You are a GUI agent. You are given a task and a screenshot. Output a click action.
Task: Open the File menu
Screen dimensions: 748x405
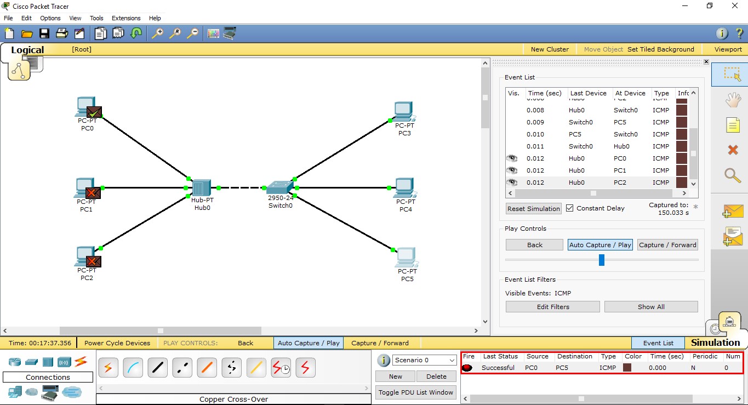click(x=8, y=18)
